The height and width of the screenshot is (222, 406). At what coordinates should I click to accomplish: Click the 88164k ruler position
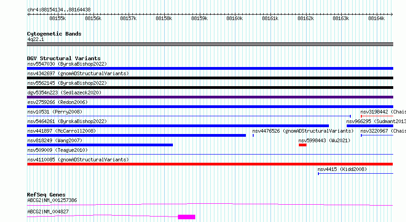(376, 18)
